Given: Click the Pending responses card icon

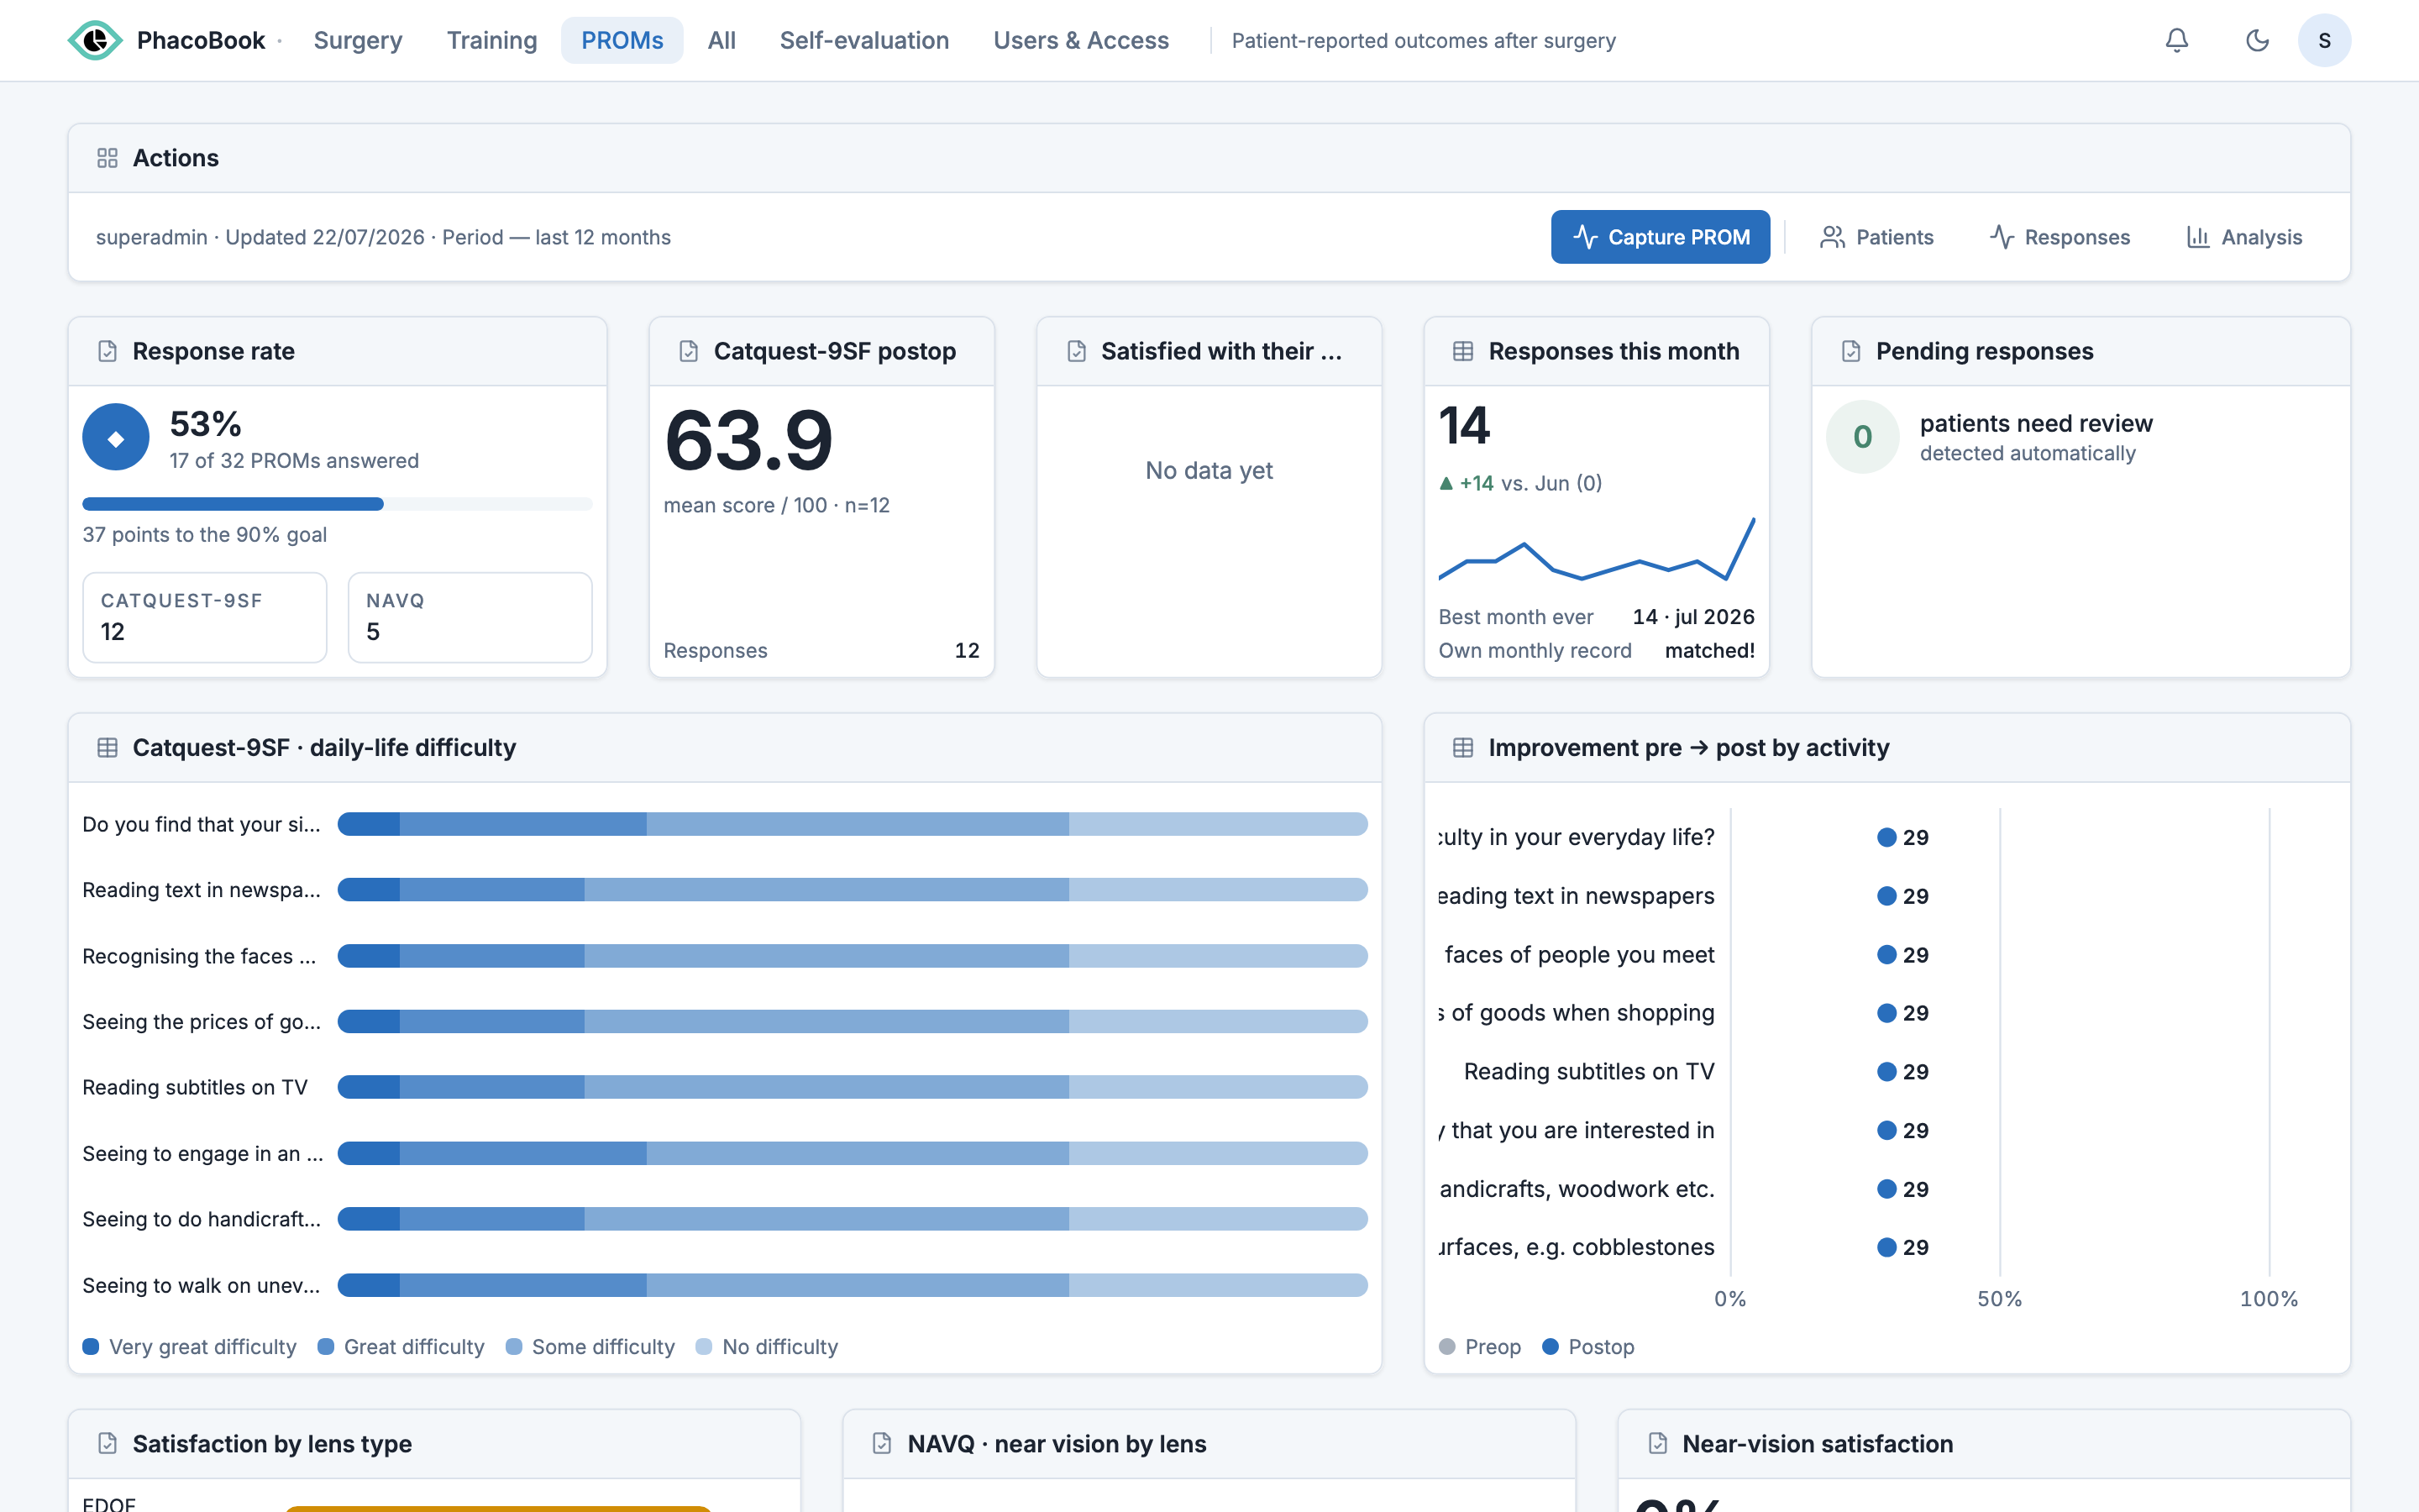Looking at the screenshot, I should tap(1851, 351).
